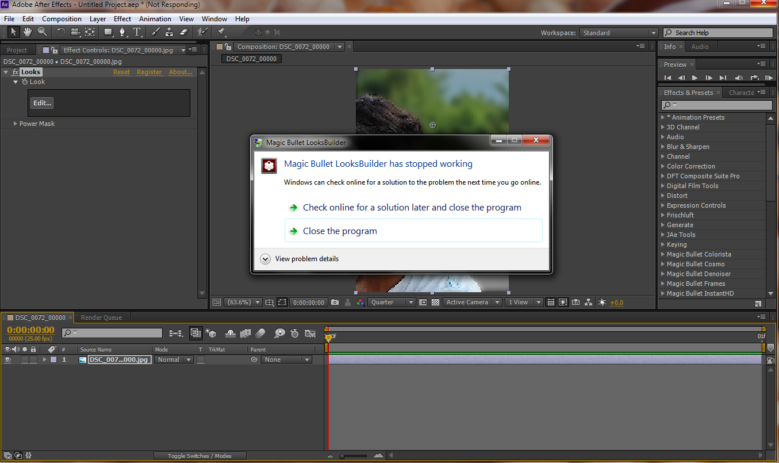Click the Edit... button under Look

[x=42, y=103]
